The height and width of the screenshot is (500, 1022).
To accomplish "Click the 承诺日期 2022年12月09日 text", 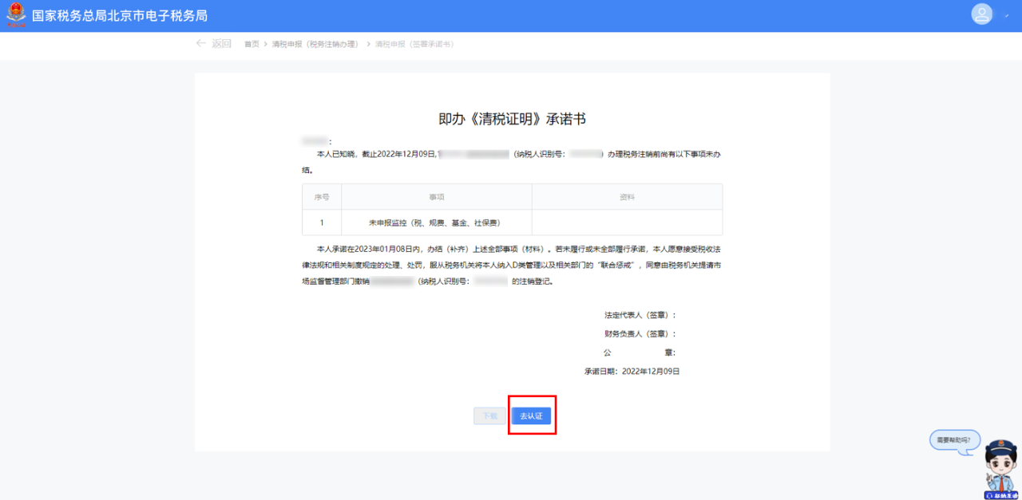I will click(632, 372).
